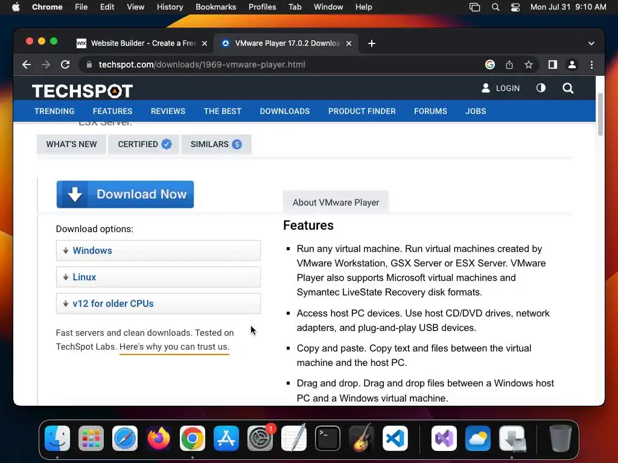Launch Visual Studio from the Dock

pos(444,438)
